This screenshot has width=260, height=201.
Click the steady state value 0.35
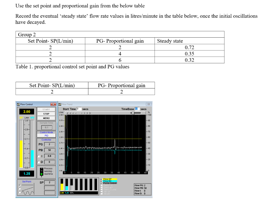(x=189, y=54)
